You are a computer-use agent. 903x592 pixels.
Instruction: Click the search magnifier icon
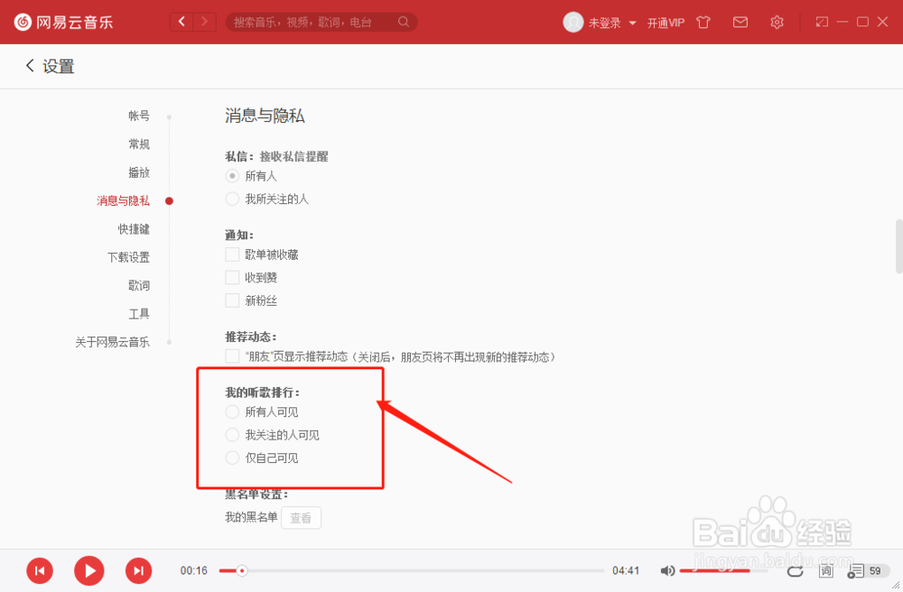point(404,22)
